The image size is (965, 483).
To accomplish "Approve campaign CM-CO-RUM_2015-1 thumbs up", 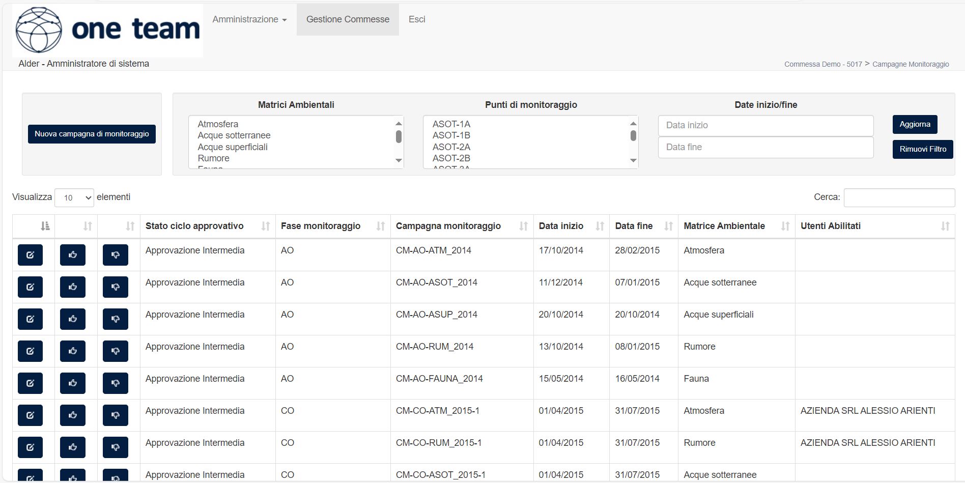I will coord(73,447).
